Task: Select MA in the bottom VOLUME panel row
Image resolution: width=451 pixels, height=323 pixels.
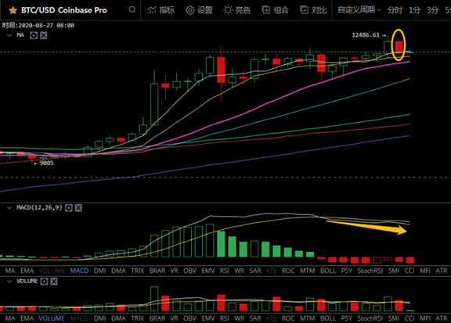Action: (10, 318)
